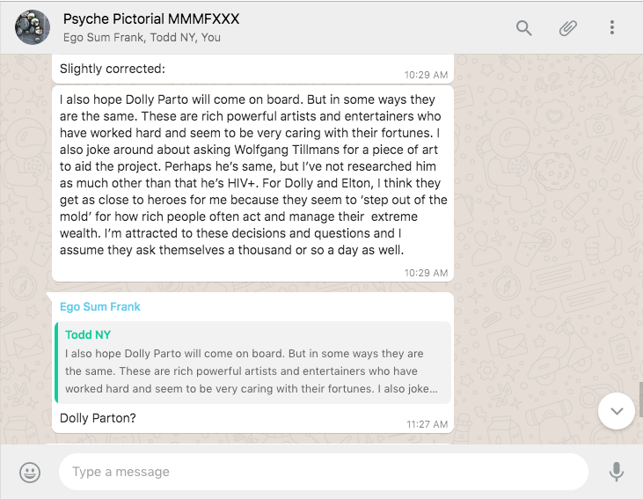This screenshot has width=643, height=499.
Task: Jump to latest messages with down chevron
Action: coord(616,411)
